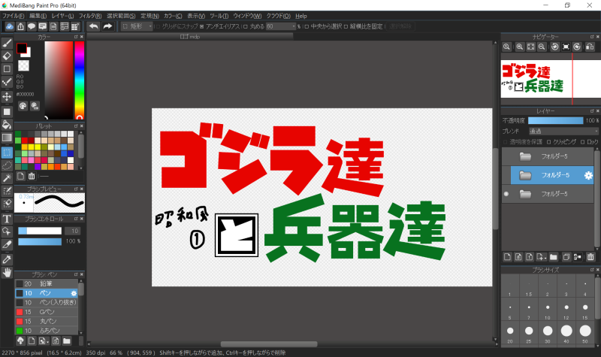Open フィルタ menu
Viewport: 601px width, 357px height.
click(90, 16)
